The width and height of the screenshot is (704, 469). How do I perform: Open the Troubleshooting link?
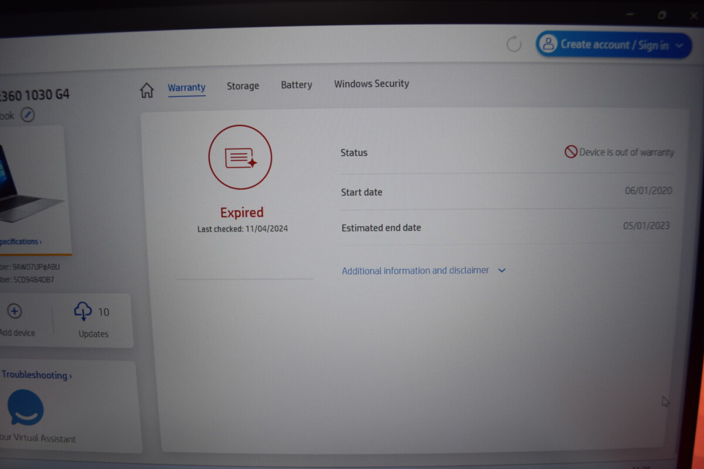click(x=36, y=375)
